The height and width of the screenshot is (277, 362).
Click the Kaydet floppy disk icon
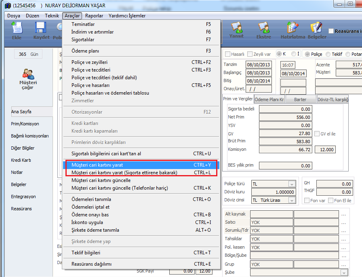click(x=40, y=30)
